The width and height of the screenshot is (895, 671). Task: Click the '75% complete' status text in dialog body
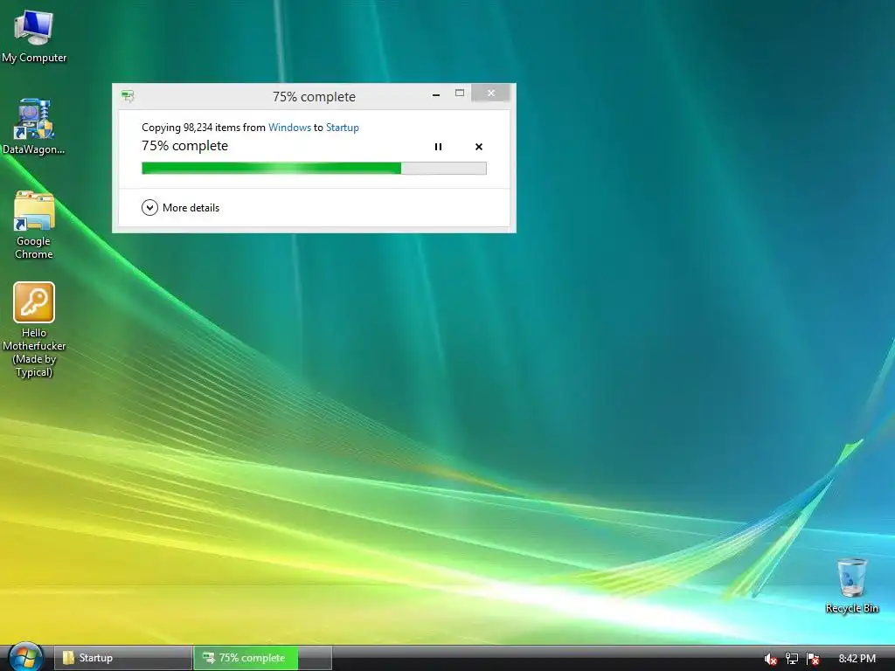[185, 146]
